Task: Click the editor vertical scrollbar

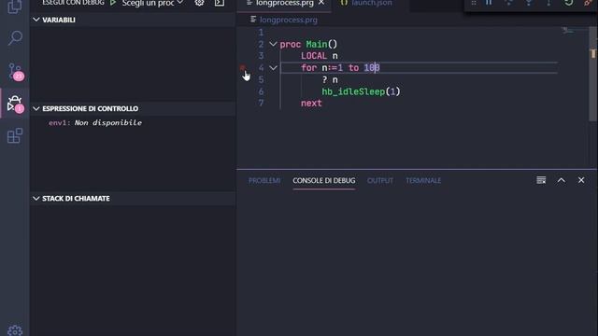Action: pos(592,74)
